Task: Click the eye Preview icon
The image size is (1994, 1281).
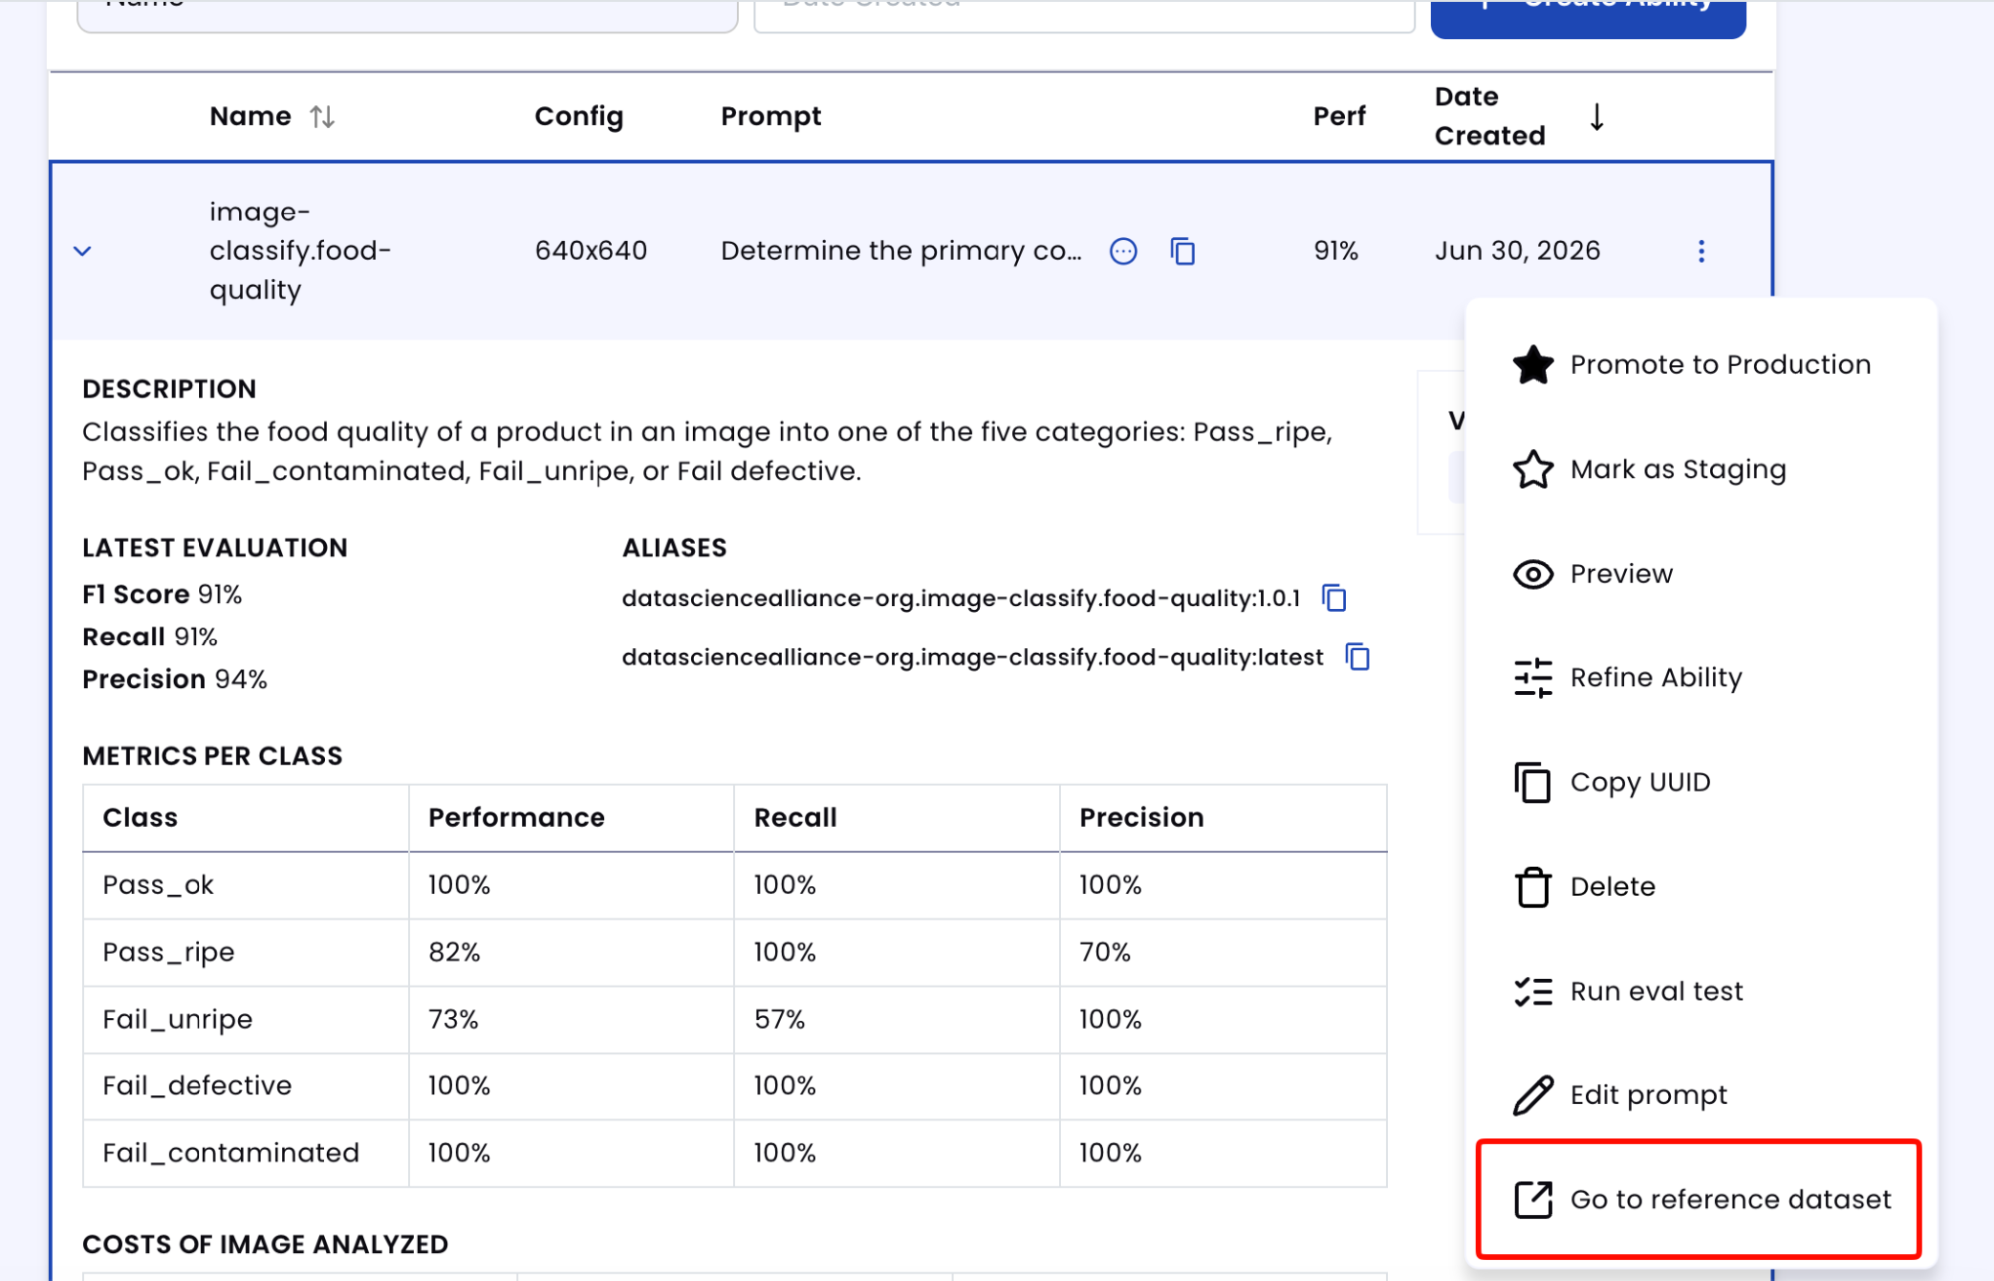Action: (1533, 574)
